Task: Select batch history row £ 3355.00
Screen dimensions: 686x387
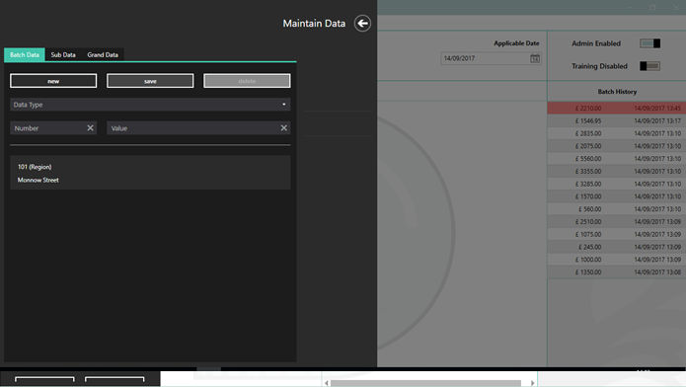Action: click(617, 171)
